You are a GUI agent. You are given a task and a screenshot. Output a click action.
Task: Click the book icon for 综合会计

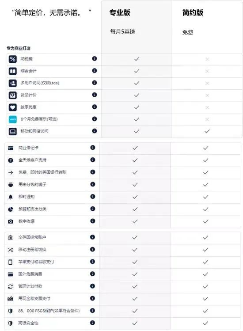tap(13, 71)
